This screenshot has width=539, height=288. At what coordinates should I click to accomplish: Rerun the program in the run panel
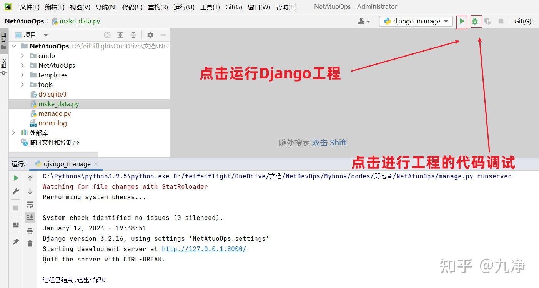tap(16, 178)
